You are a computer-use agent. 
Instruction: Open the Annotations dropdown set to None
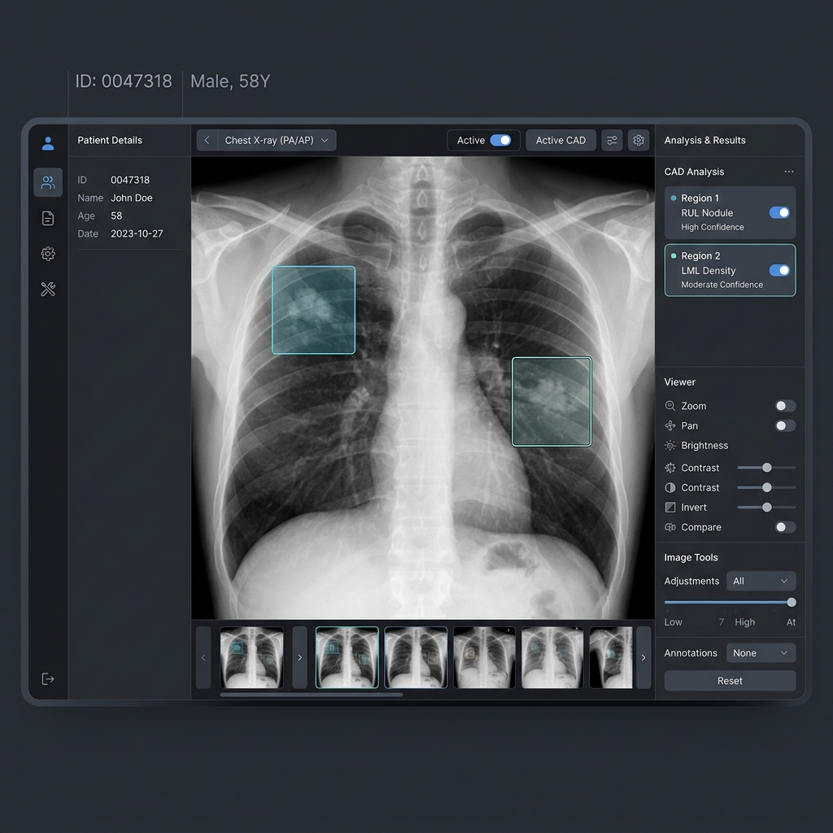(x=761, y=652)
